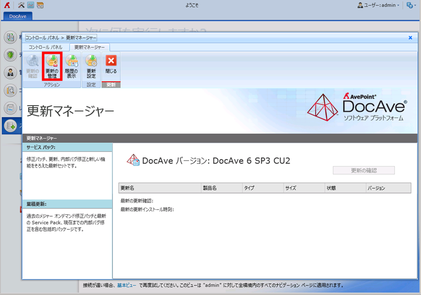Click the AvePoint logo icon in top bar
Viewport: 421px width, 295px height.
7,5
